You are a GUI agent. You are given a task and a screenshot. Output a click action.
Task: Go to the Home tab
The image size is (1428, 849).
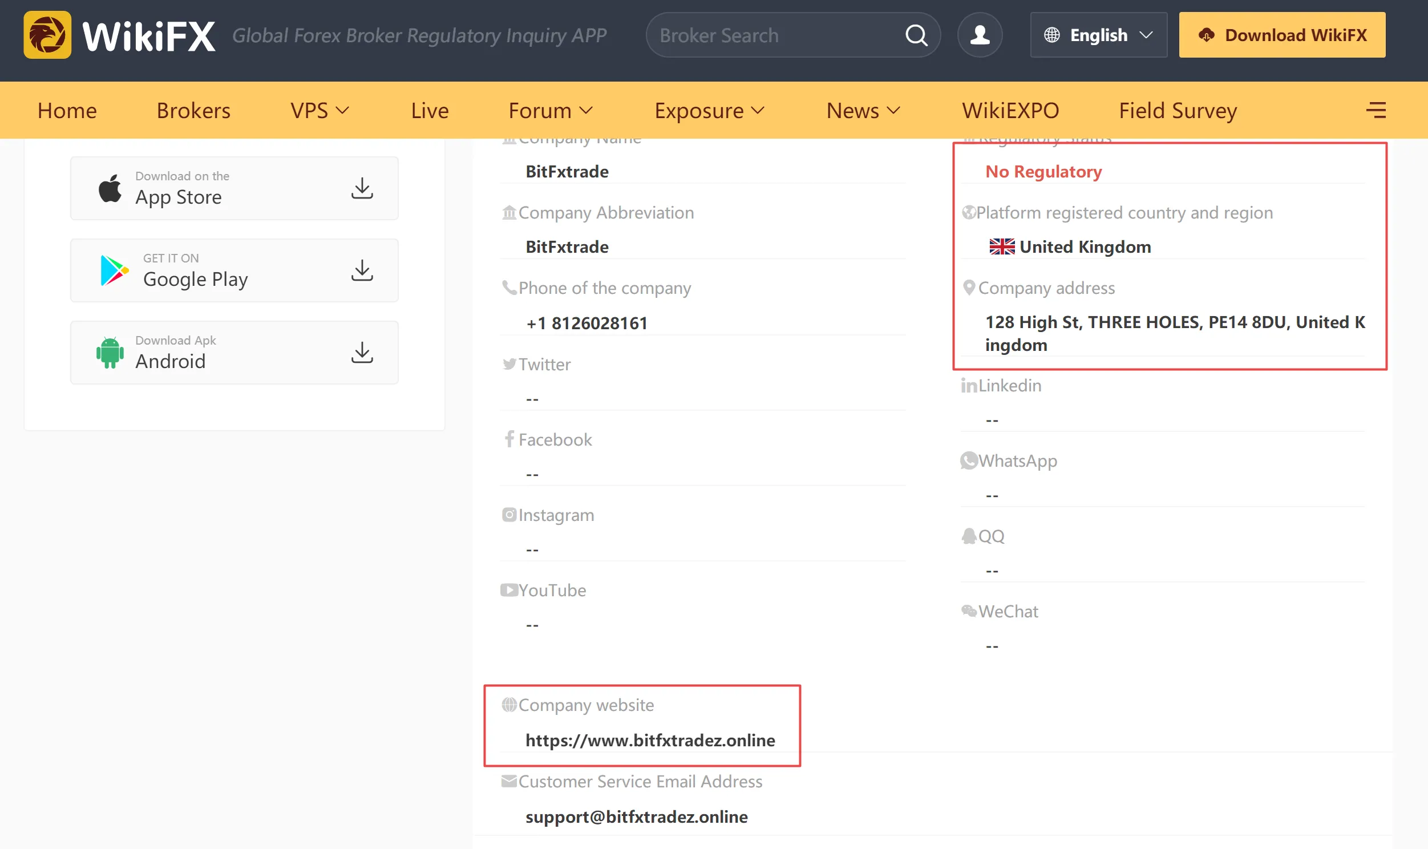tap(67, 110)
